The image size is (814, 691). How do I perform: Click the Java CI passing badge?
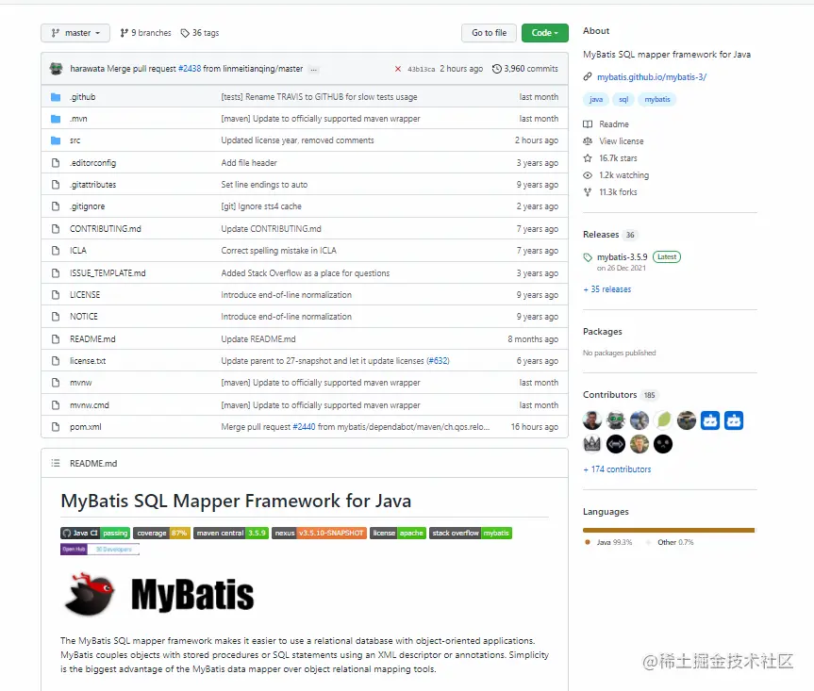pyautogui.click(x=95, y=533)
